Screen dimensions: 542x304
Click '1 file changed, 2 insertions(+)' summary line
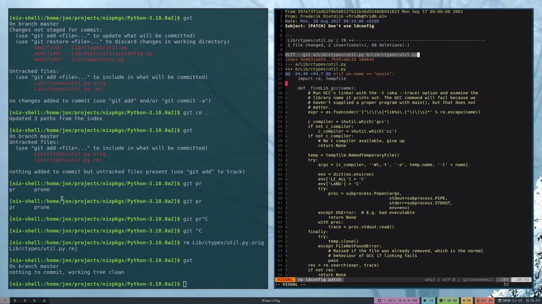pyautogui.click(x=348, y=45)
